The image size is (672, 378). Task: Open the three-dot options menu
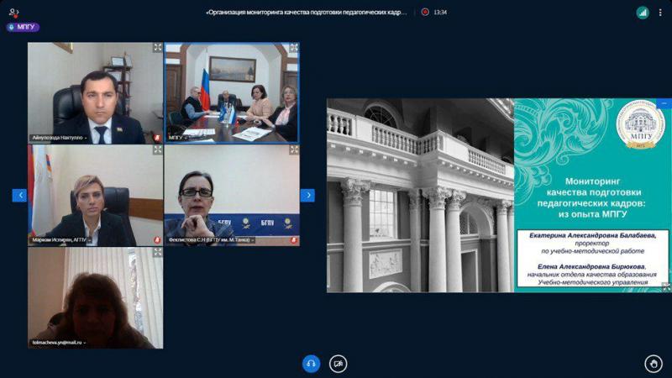click(x=660, y=13)
